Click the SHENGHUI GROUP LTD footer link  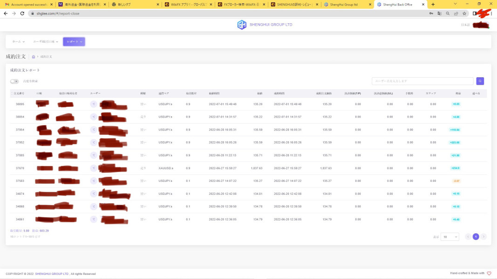[52, 274]
